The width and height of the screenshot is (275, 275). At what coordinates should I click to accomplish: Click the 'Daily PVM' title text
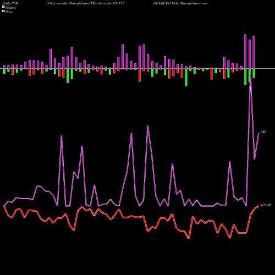[10, 3]
